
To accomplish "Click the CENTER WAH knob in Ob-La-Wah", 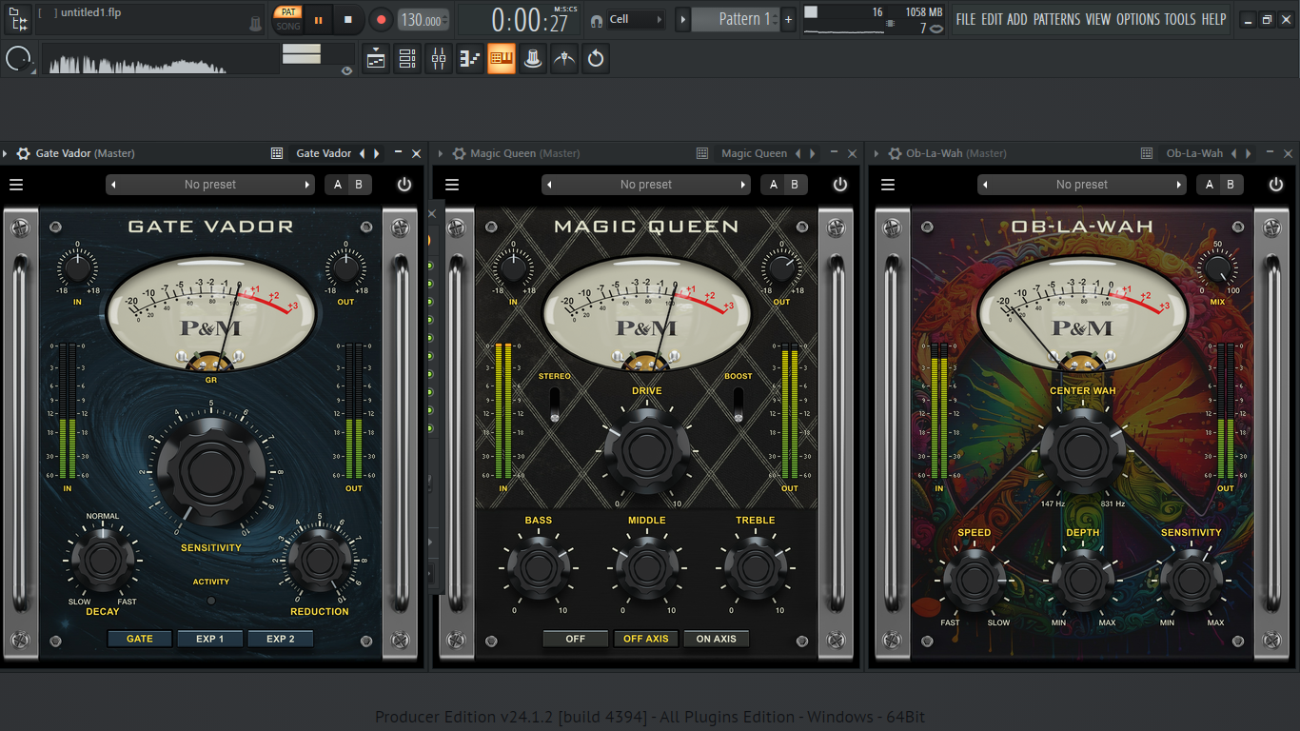I will click(1083, 450).
